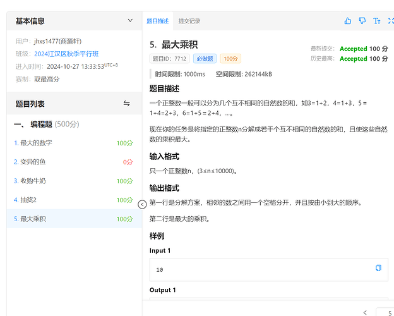Click the thumbs-down dislike icon

pyautogui.click(x=362, y=21)
